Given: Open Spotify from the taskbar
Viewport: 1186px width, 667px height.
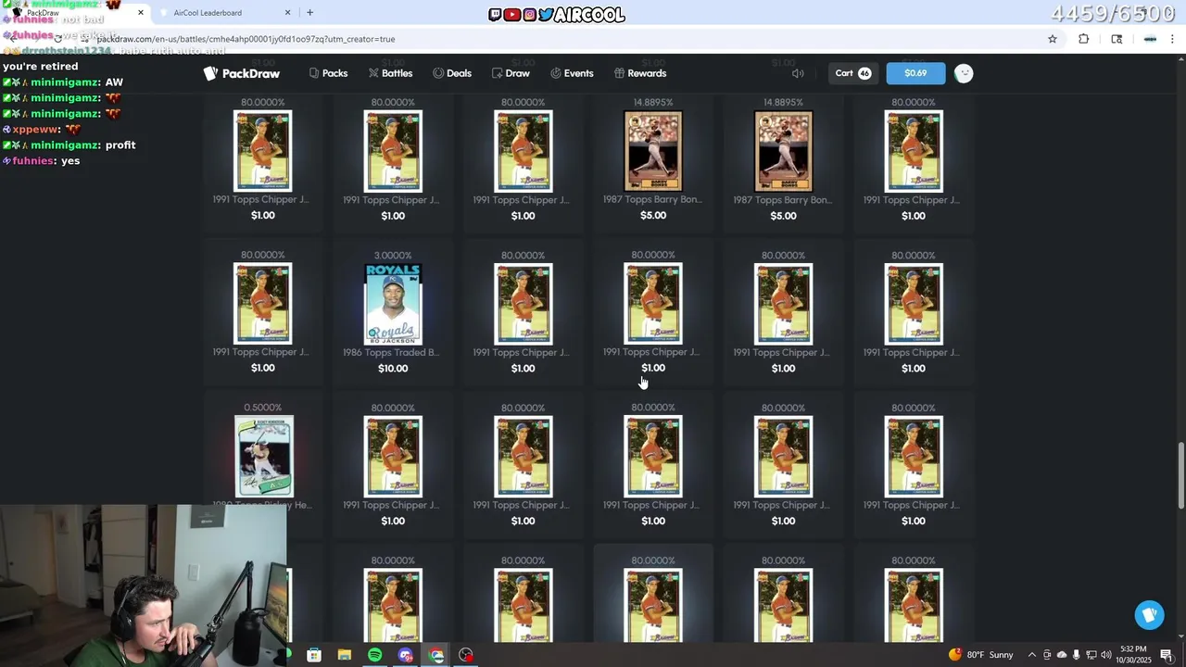Looking at the screenshot, I should click(375, 655).
